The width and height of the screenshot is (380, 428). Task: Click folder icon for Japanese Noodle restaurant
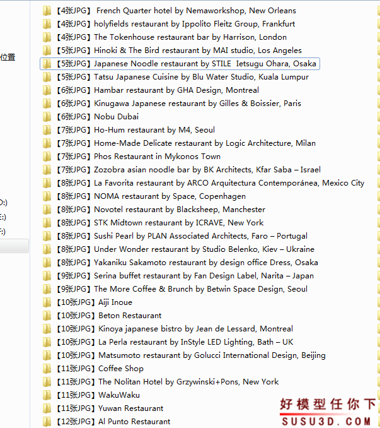click(x=47, y=64)
